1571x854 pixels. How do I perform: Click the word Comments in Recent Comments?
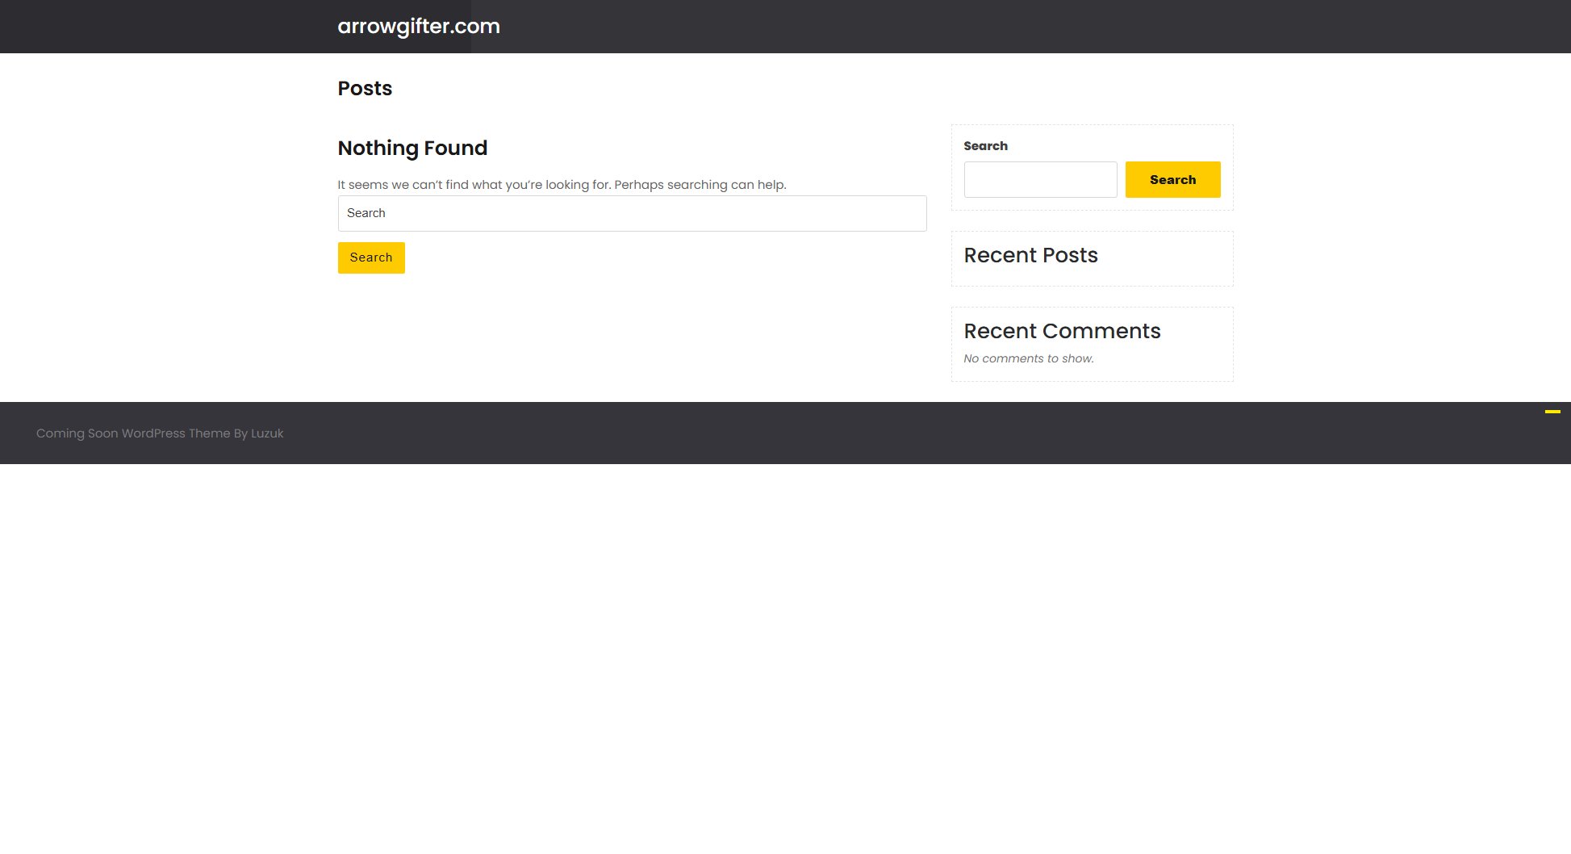1101,331
